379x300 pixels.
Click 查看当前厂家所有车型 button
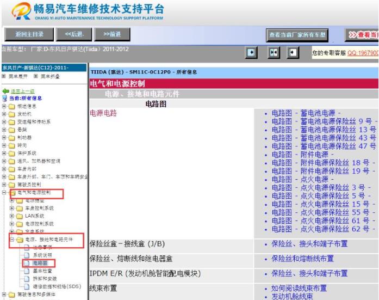click(297, 35)
